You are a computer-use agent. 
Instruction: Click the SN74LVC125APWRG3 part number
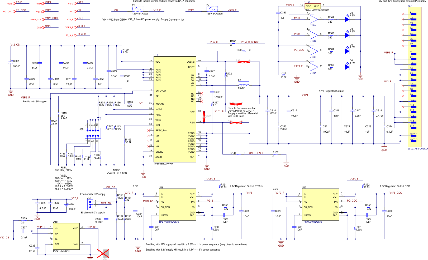coord(317,10)
